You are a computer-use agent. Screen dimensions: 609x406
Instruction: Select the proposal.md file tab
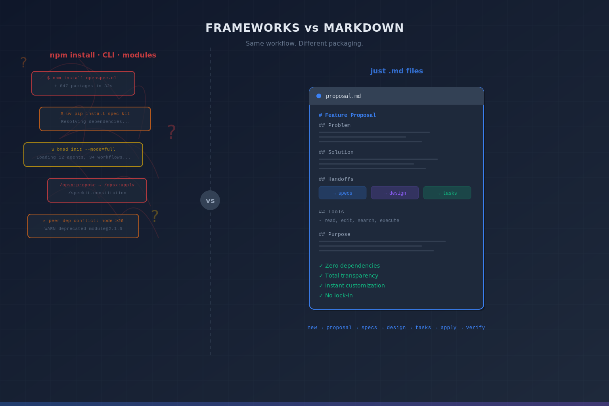click(396, 96)
